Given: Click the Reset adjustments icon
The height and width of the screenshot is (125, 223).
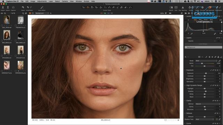Looking at the screenshot, I should [x=23, y=7].
